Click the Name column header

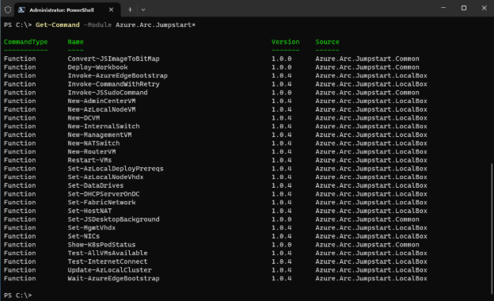coord(76,42)
